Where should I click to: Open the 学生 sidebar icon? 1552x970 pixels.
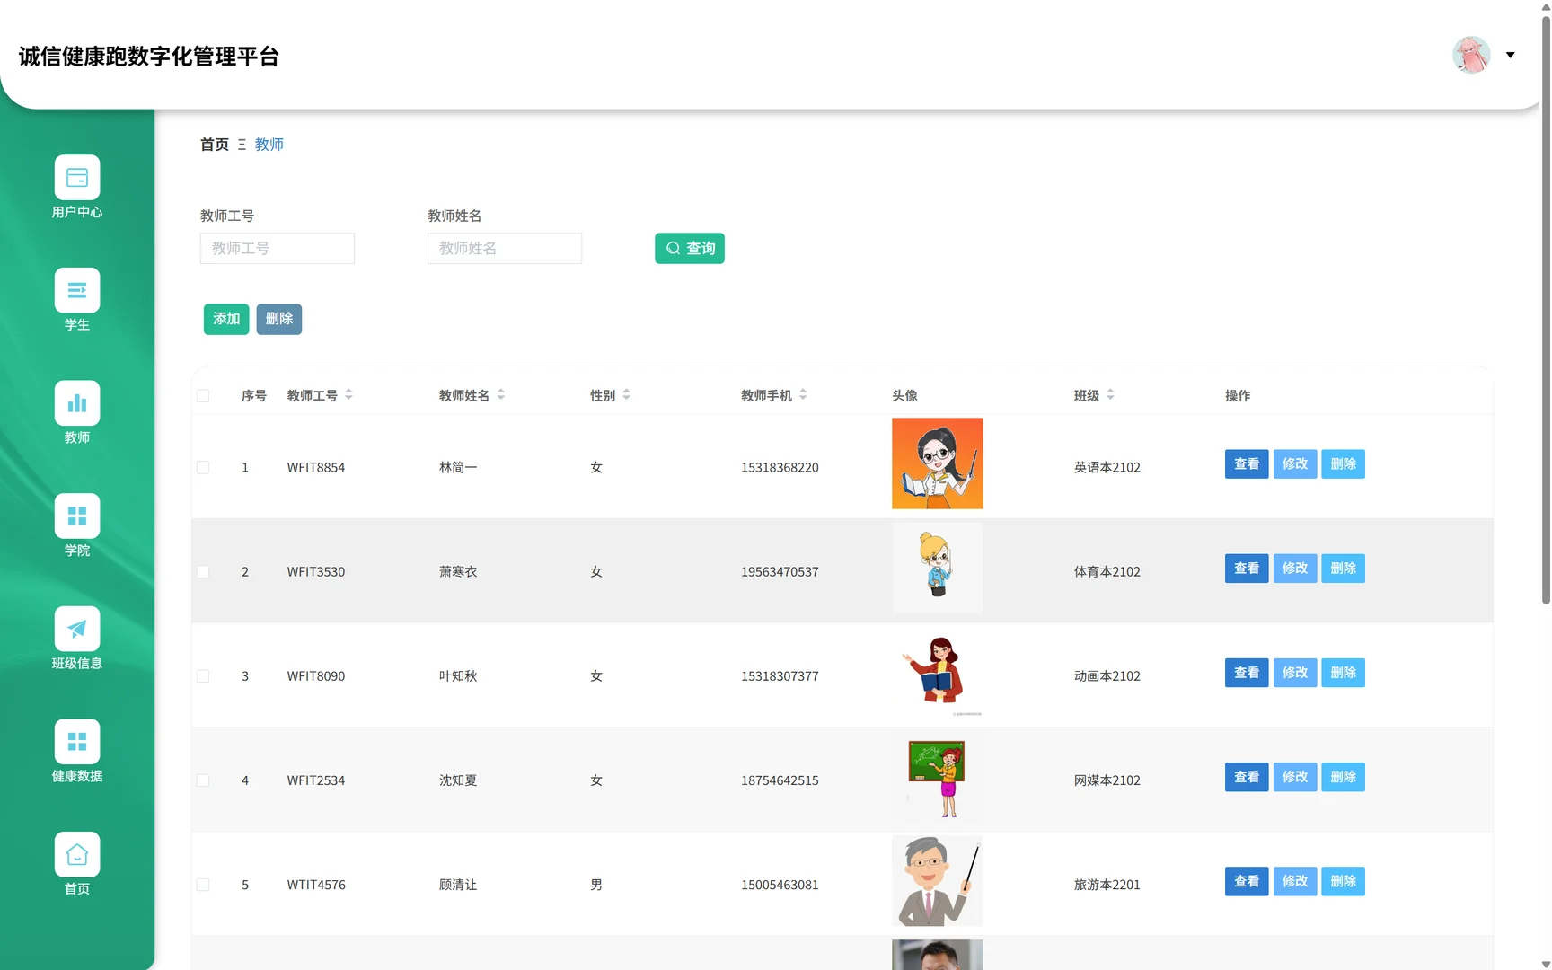coord(77,291)
